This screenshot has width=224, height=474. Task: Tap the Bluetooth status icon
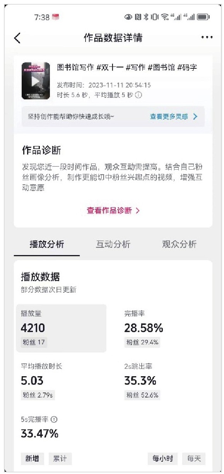(146, 17)
